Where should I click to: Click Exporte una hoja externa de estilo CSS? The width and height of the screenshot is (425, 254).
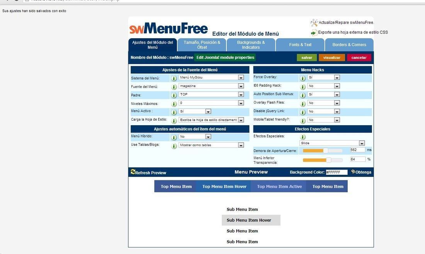(353, 32)
